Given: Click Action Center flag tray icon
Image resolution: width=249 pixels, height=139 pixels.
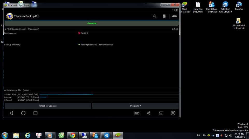Looking at the screenshot, I should [204, 135].
